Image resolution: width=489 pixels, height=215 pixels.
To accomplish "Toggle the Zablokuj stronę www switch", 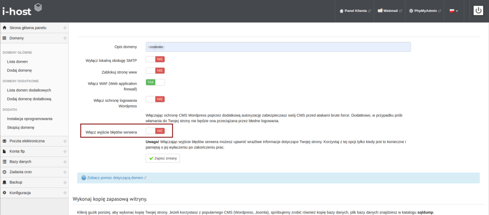I will click(155, 70).
